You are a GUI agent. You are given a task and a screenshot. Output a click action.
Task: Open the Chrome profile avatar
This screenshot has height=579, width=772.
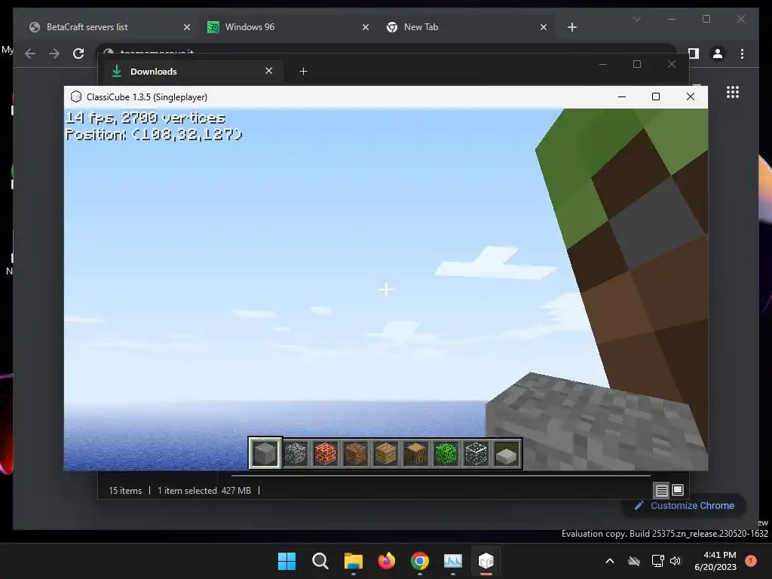(718, 54)
